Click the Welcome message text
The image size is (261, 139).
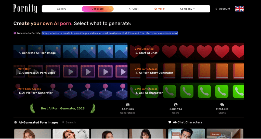96,33
